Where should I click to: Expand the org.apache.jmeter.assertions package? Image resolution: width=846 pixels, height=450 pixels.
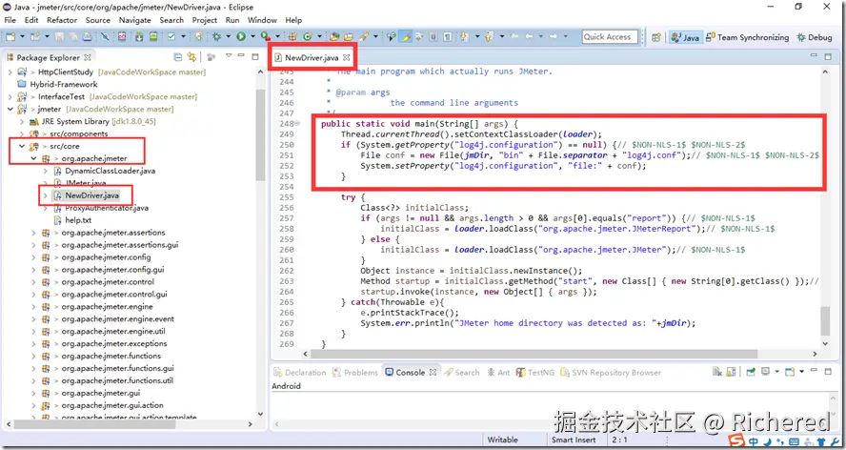pyautogui.click(x=33, y=233)
